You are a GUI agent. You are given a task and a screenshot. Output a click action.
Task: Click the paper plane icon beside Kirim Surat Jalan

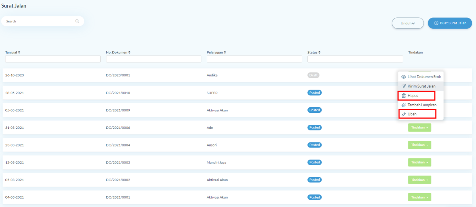tap(404, 86)
